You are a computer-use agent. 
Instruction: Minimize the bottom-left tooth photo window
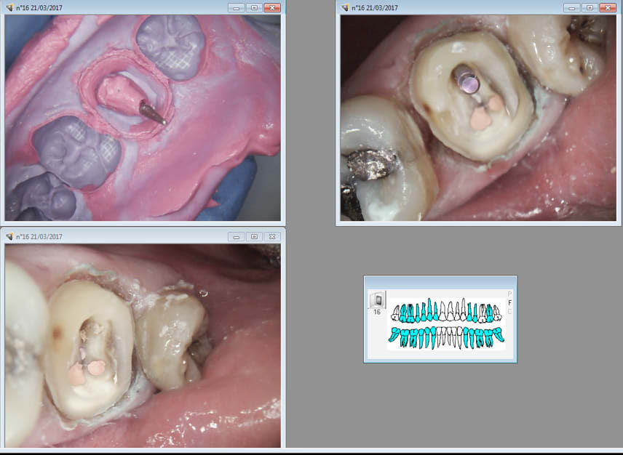pos(236,236)
